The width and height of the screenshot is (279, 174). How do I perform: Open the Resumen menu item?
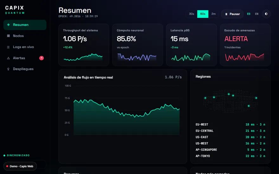tap(25, 25)
